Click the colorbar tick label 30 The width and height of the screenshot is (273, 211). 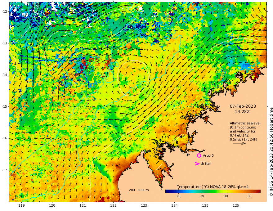(x=226, y=196)
